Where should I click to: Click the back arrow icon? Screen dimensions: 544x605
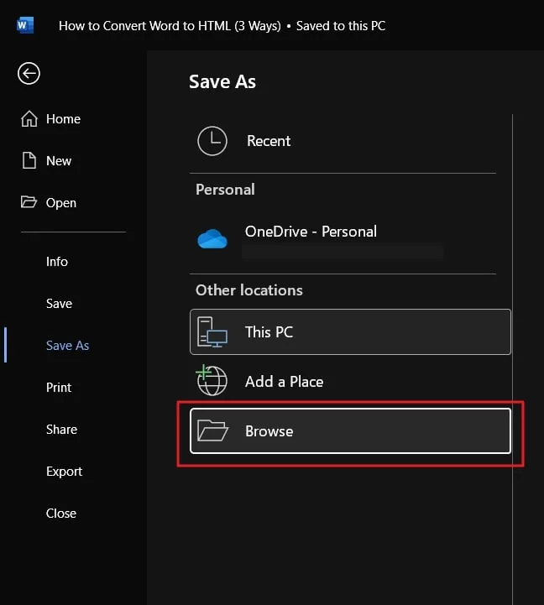(x=29, y=74)
